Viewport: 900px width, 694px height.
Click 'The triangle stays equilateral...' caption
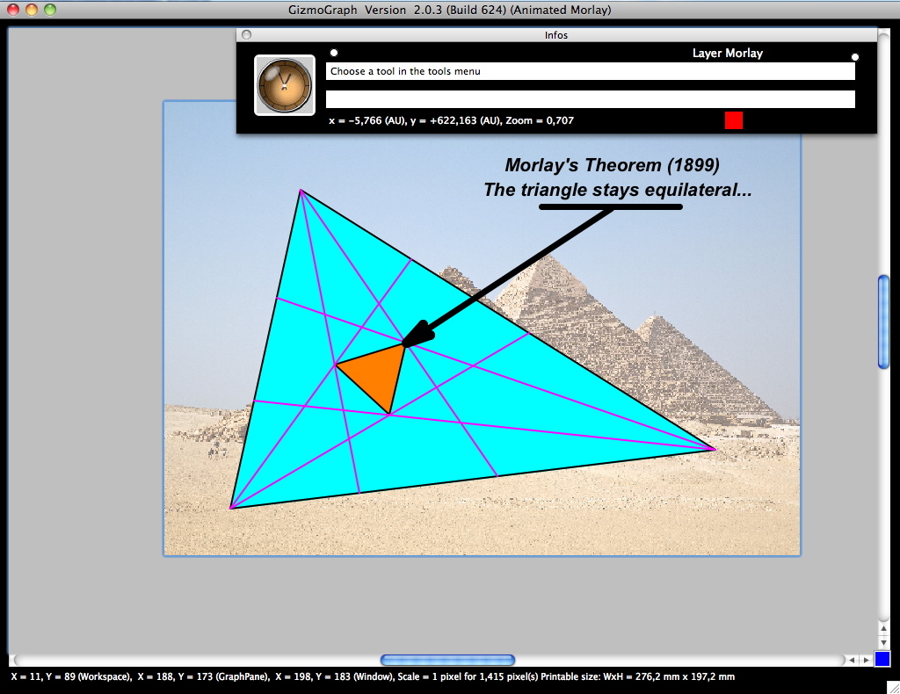click(618, 190)
